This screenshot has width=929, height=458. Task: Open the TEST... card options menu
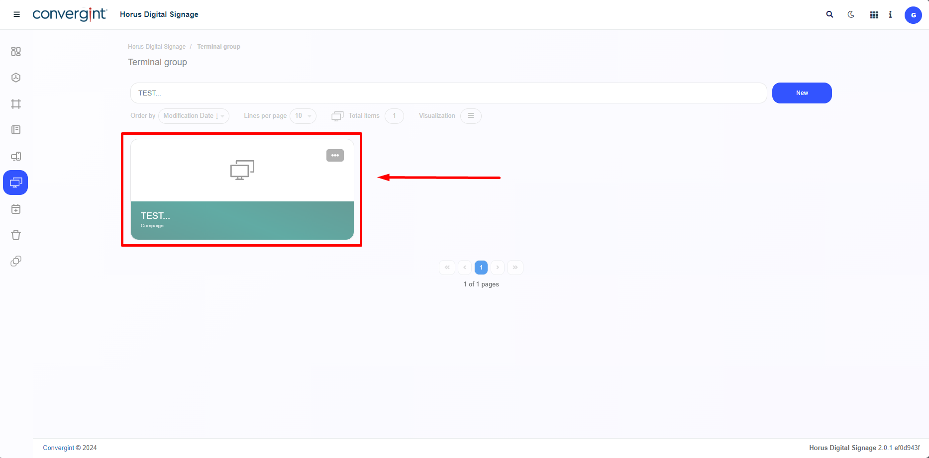335,156
